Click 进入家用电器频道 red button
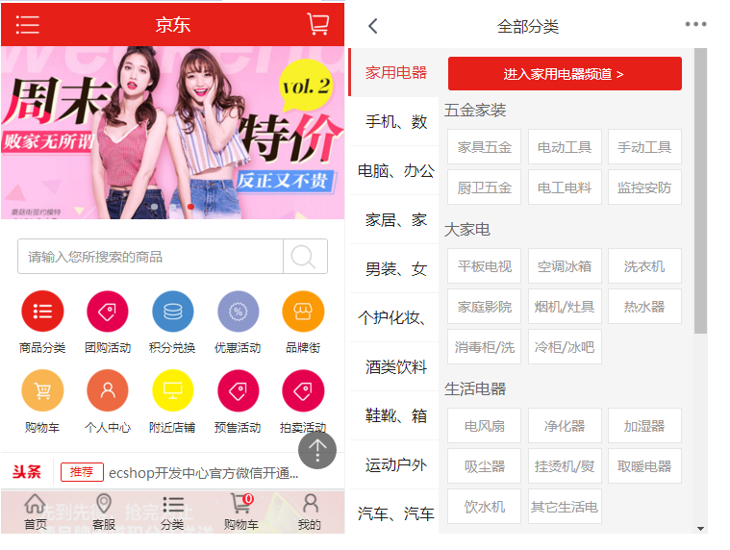This screenshot has height=550, width=730. tap(565, 73)
